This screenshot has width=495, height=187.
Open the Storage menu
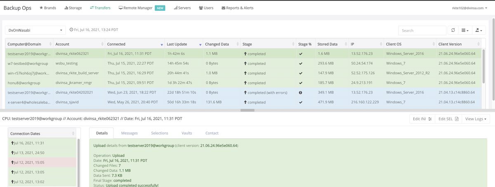click(x=73, y=8)
